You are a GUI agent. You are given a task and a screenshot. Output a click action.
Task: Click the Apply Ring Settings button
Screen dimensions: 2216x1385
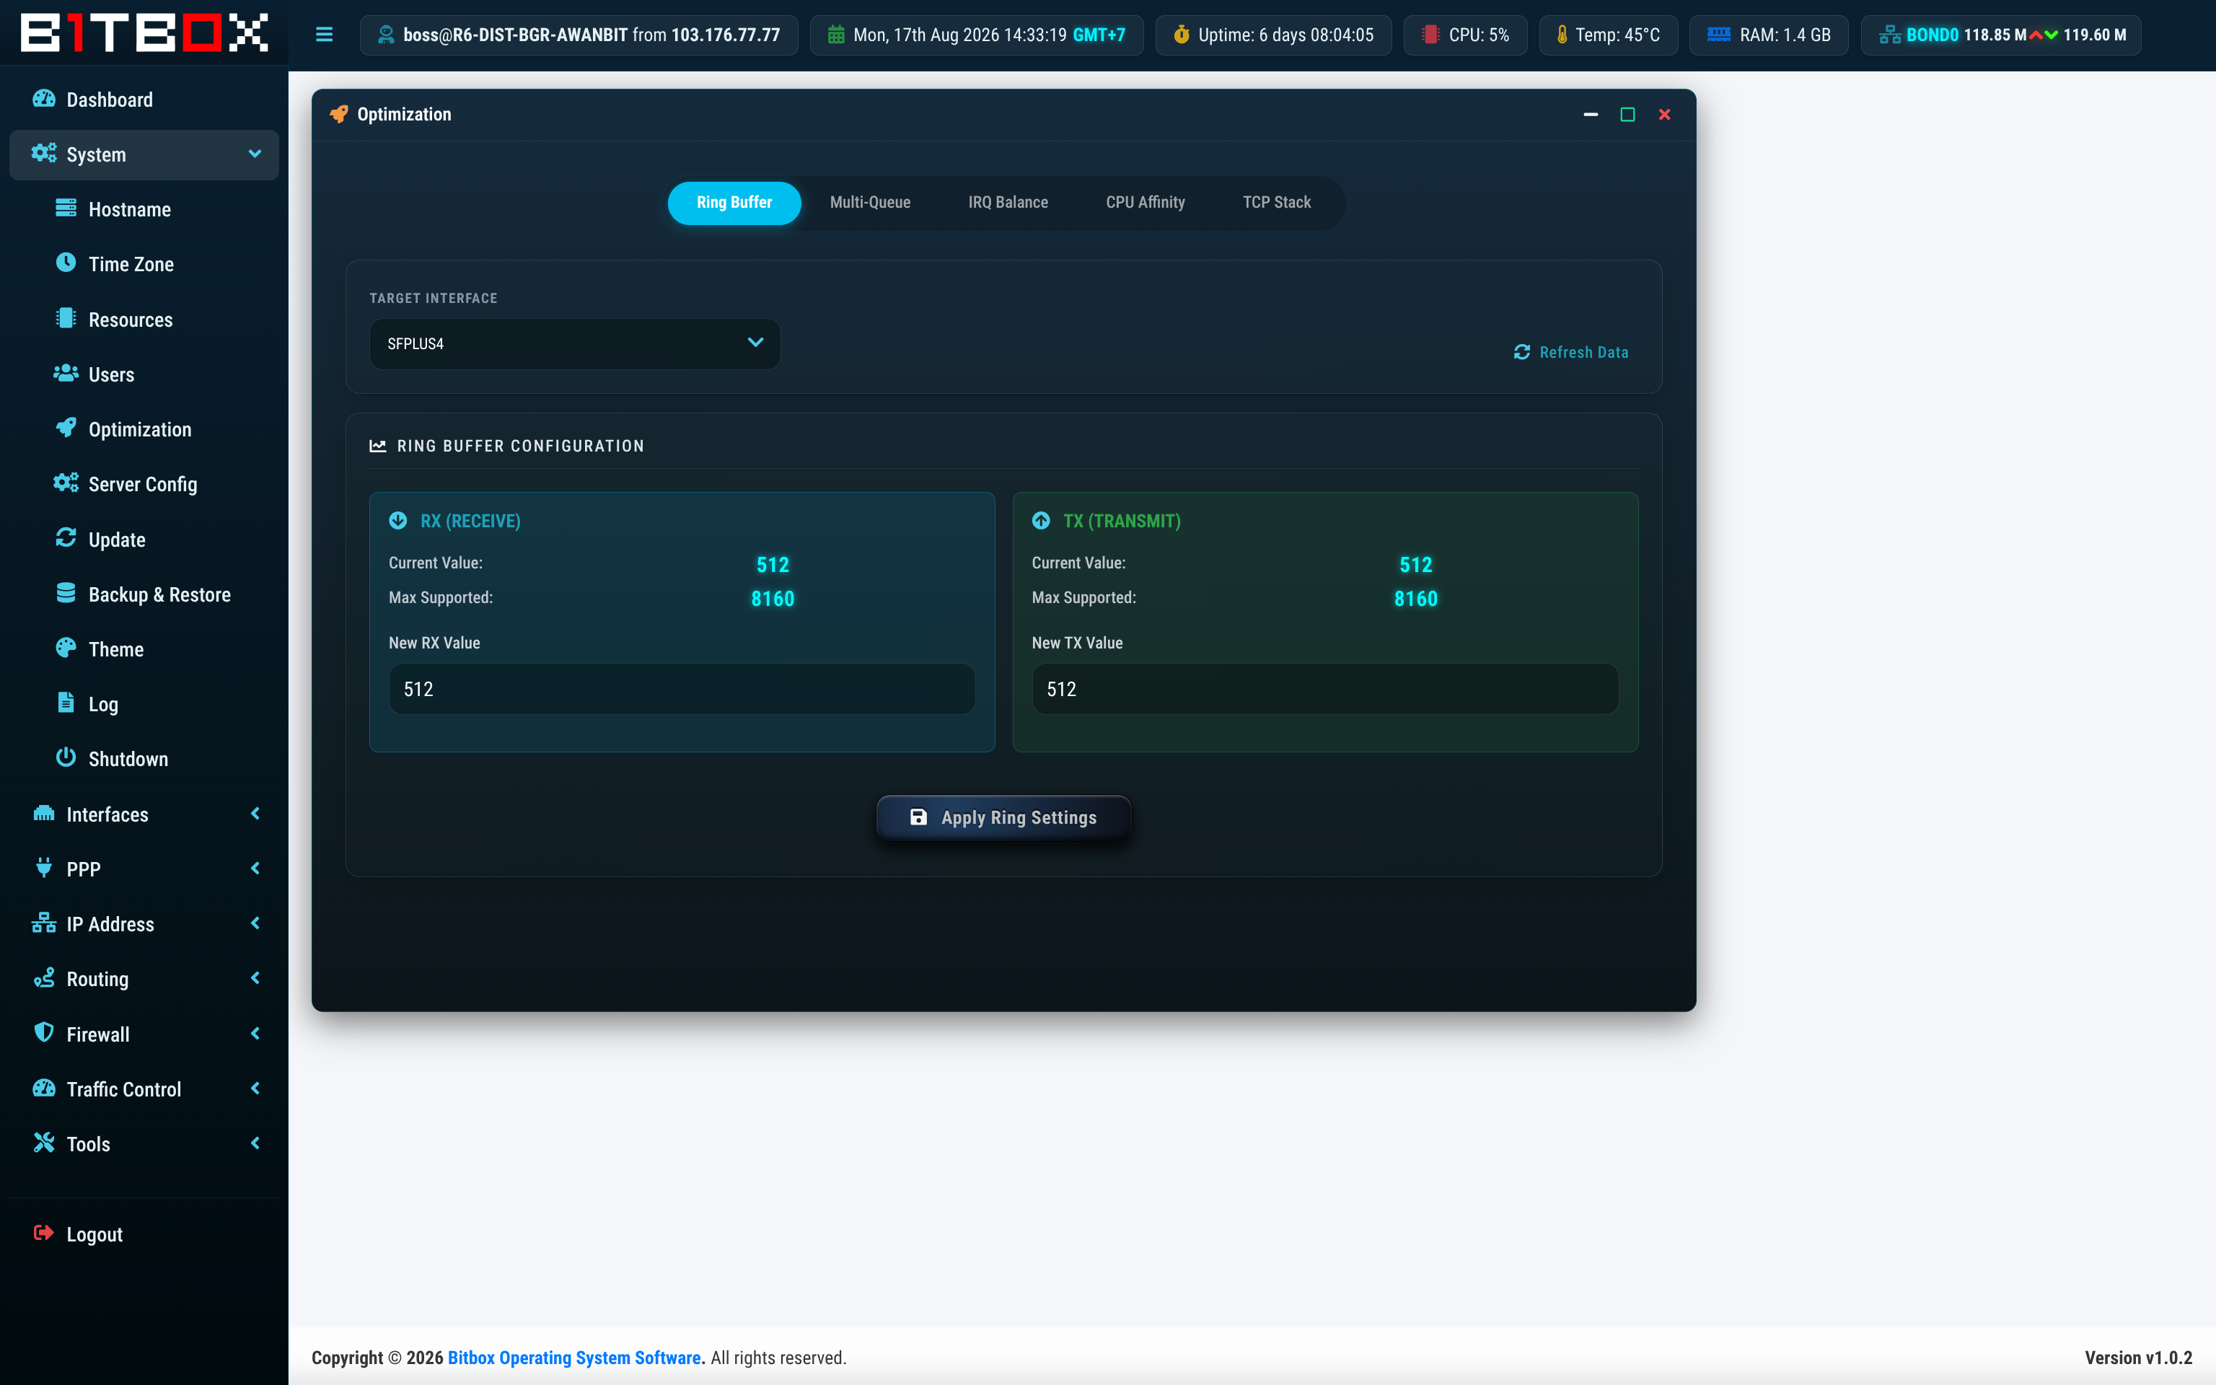1003,817
